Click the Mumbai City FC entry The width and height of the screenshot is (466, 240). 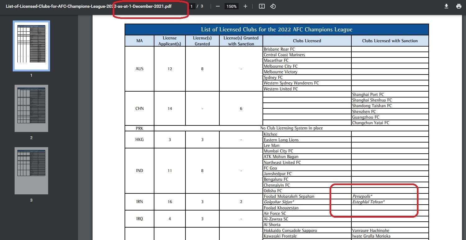click(x=278, y=151)
